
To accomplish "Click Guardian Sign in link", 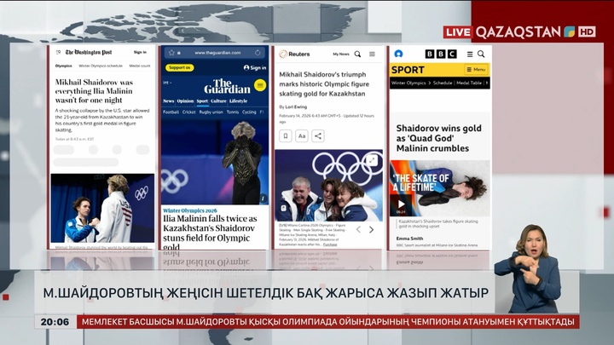I will [255, 67].
